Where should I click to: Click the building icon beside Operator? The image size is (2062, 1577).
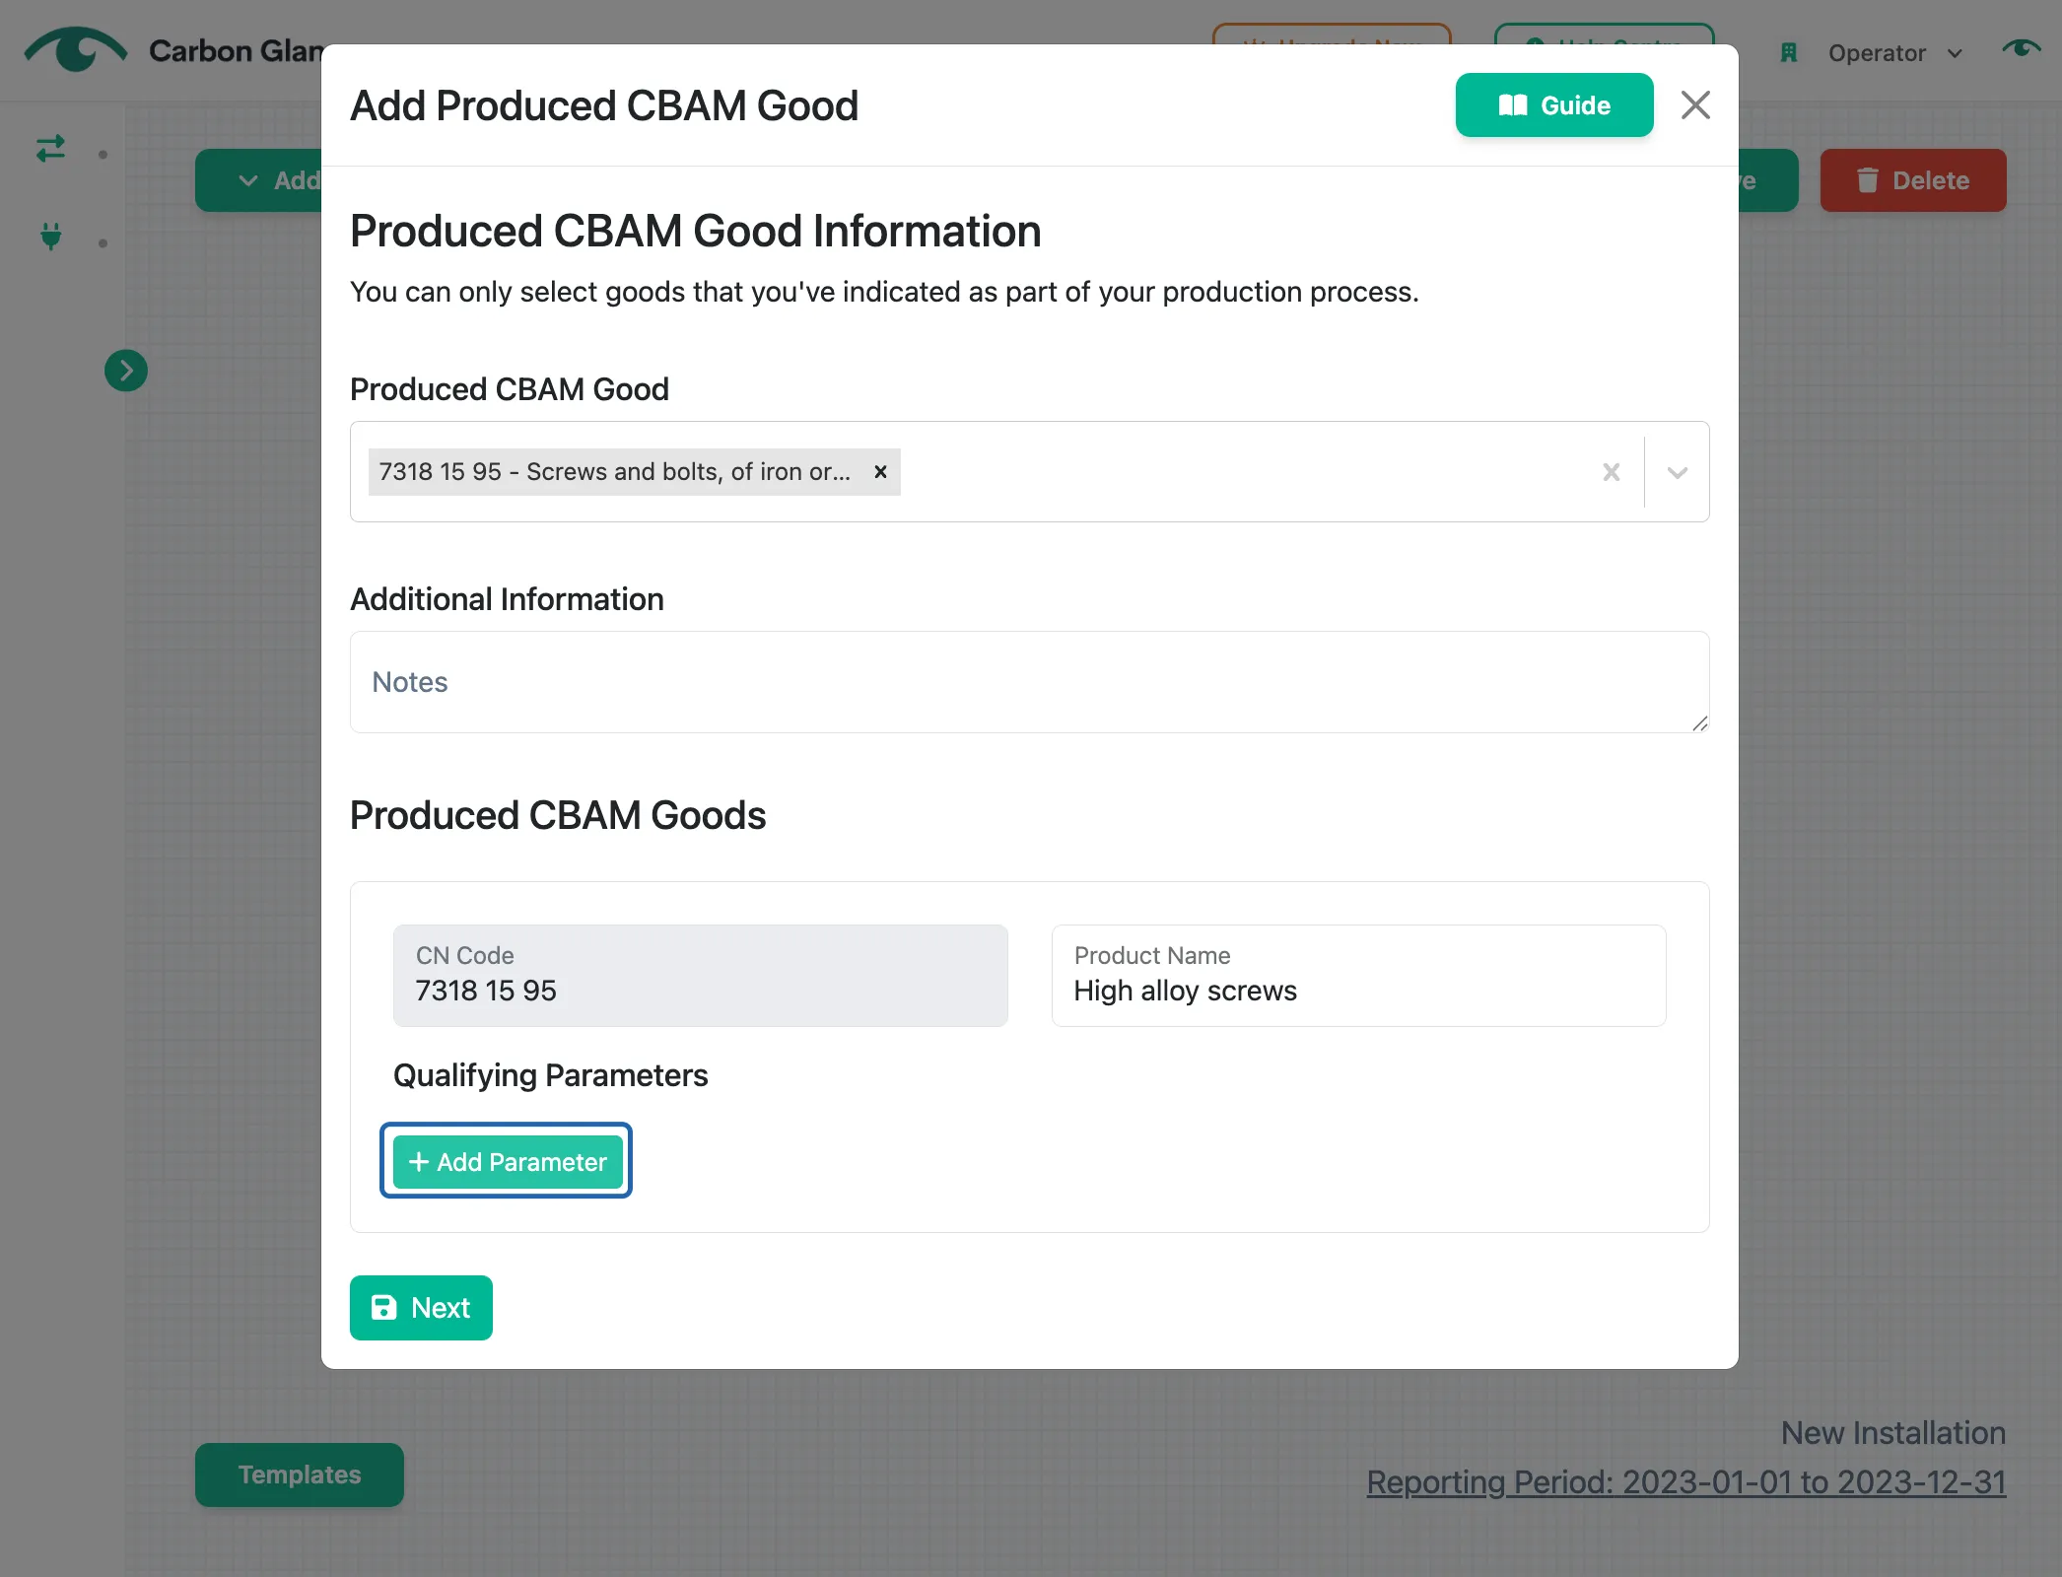(1789, 53)
